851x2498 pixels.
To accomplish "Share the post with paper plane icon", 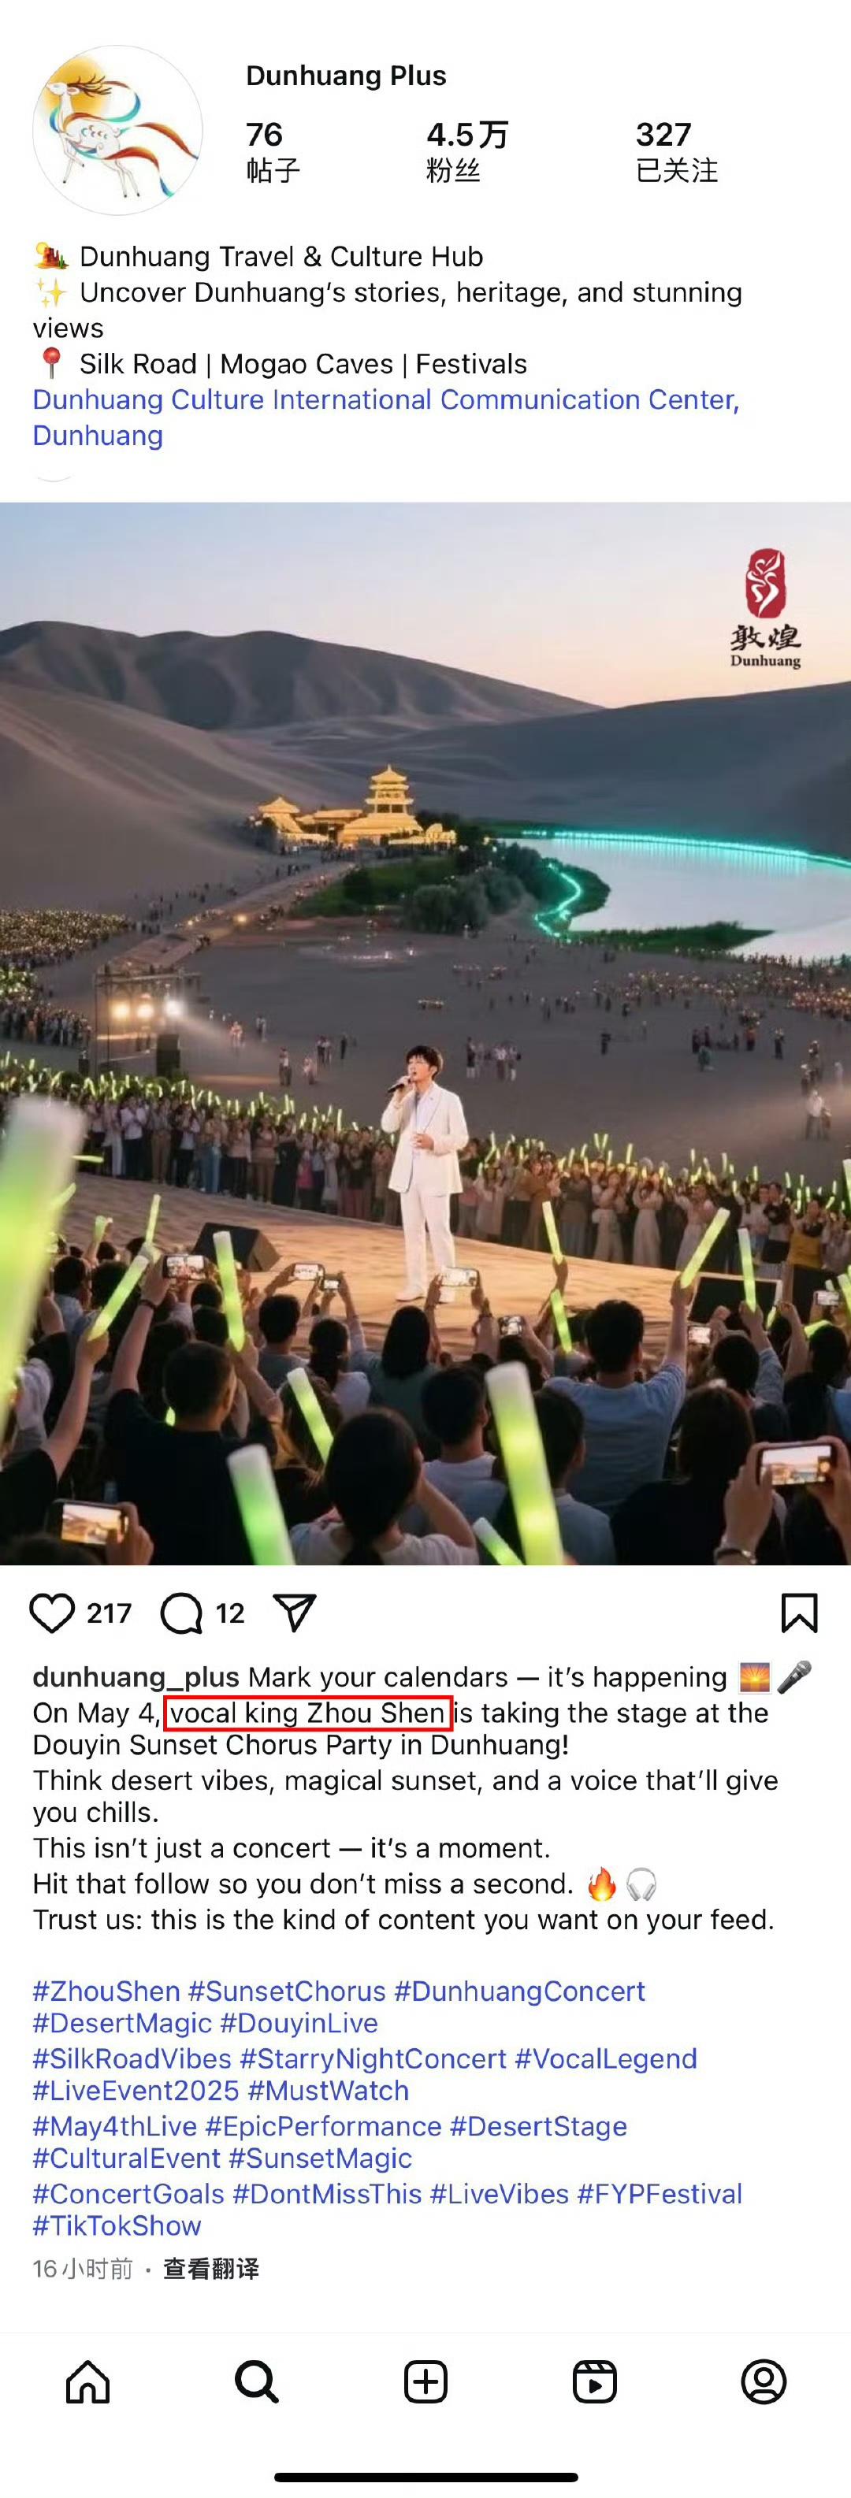I will (x=295, y=1612).
